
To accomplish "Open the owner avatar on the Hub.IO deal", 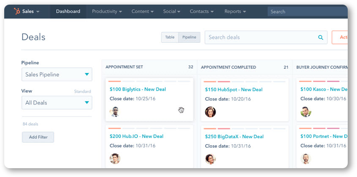I will [115, 159].
